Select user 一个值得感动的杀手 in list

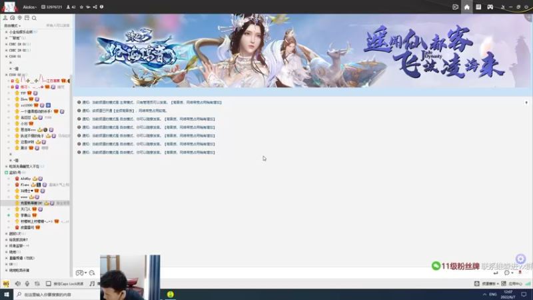pos(36,111)
